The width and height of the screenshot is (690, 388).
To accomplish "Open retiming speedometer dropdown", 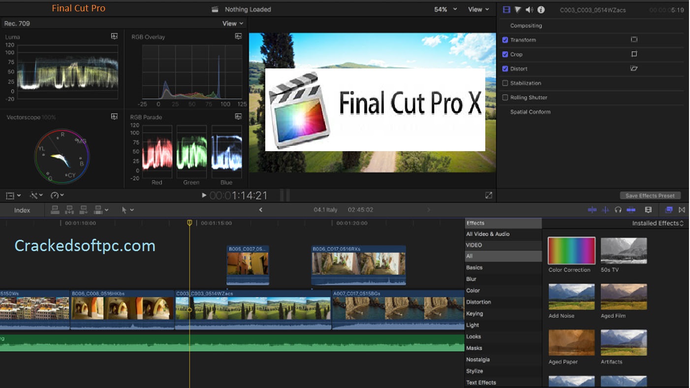I will coord(57,195).
